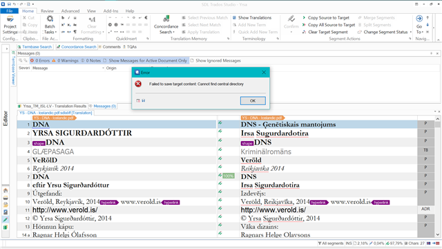Toggle Show Ignored Messages
This screenshot has width=442, height=249.
pyautogui.click(x=215, y=60)
